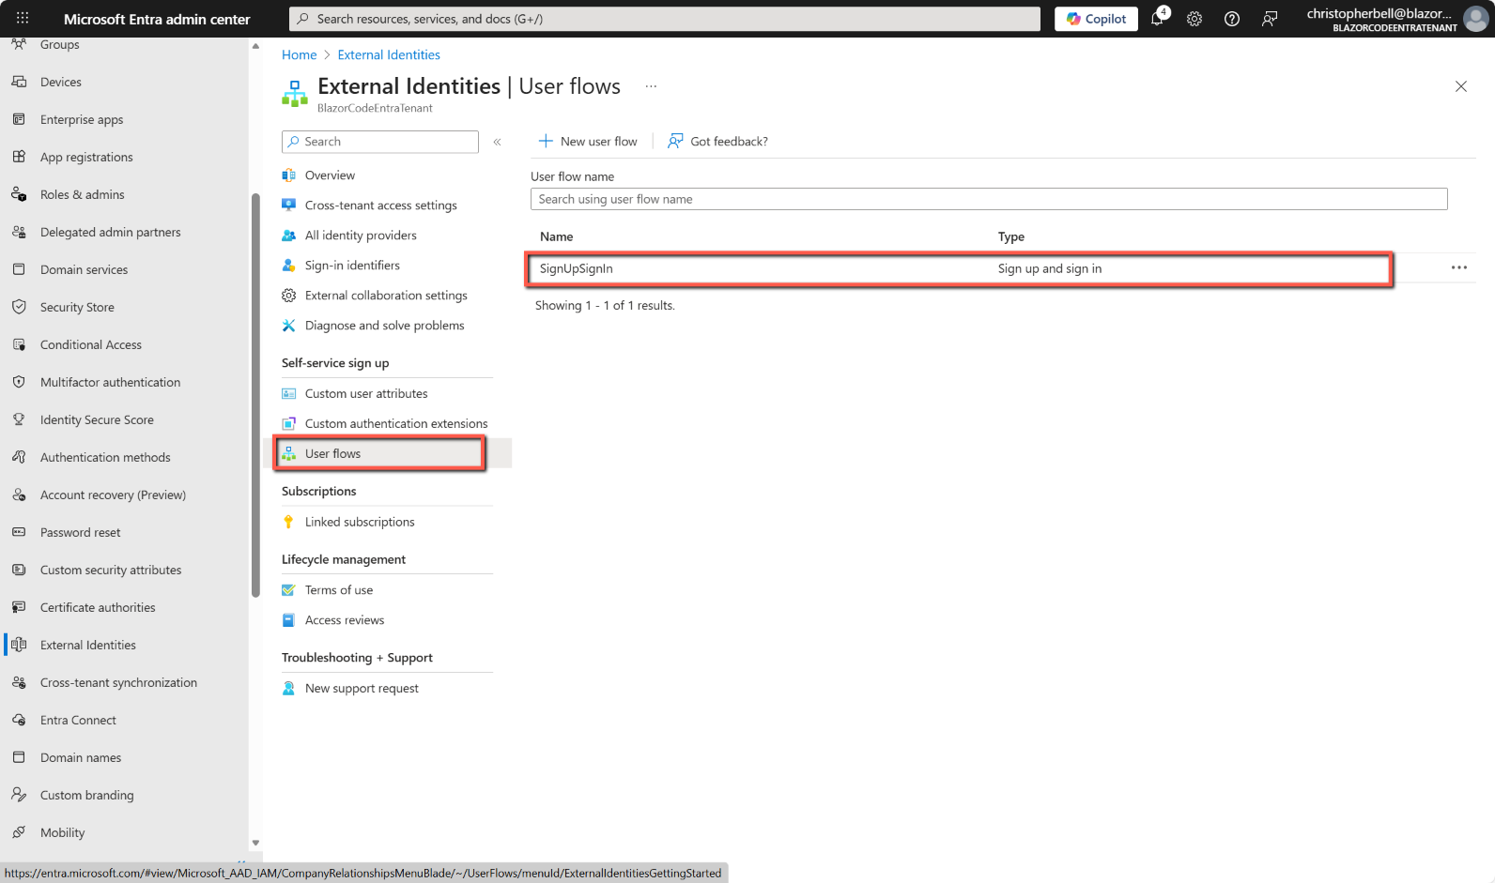Open the app launcher waffle icon
Screen dimensions: 1495x883
[x=23, y=19]
